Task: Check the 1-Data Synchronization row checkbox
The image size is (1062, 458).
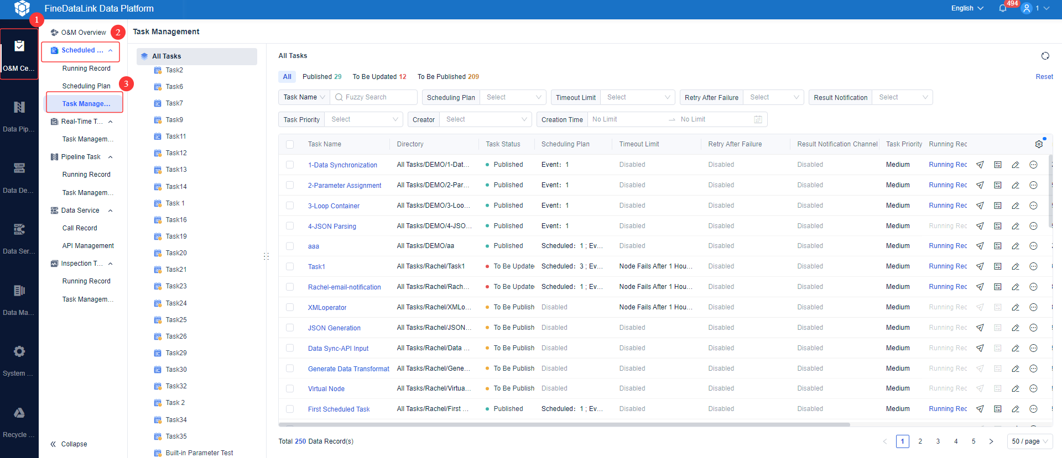Action: point(290,165)
